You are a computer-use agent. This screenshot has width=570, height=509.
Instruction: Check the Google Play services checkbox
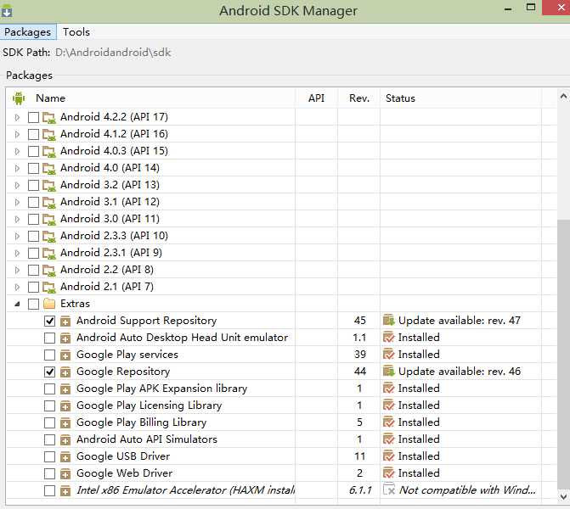pos(49,355)
